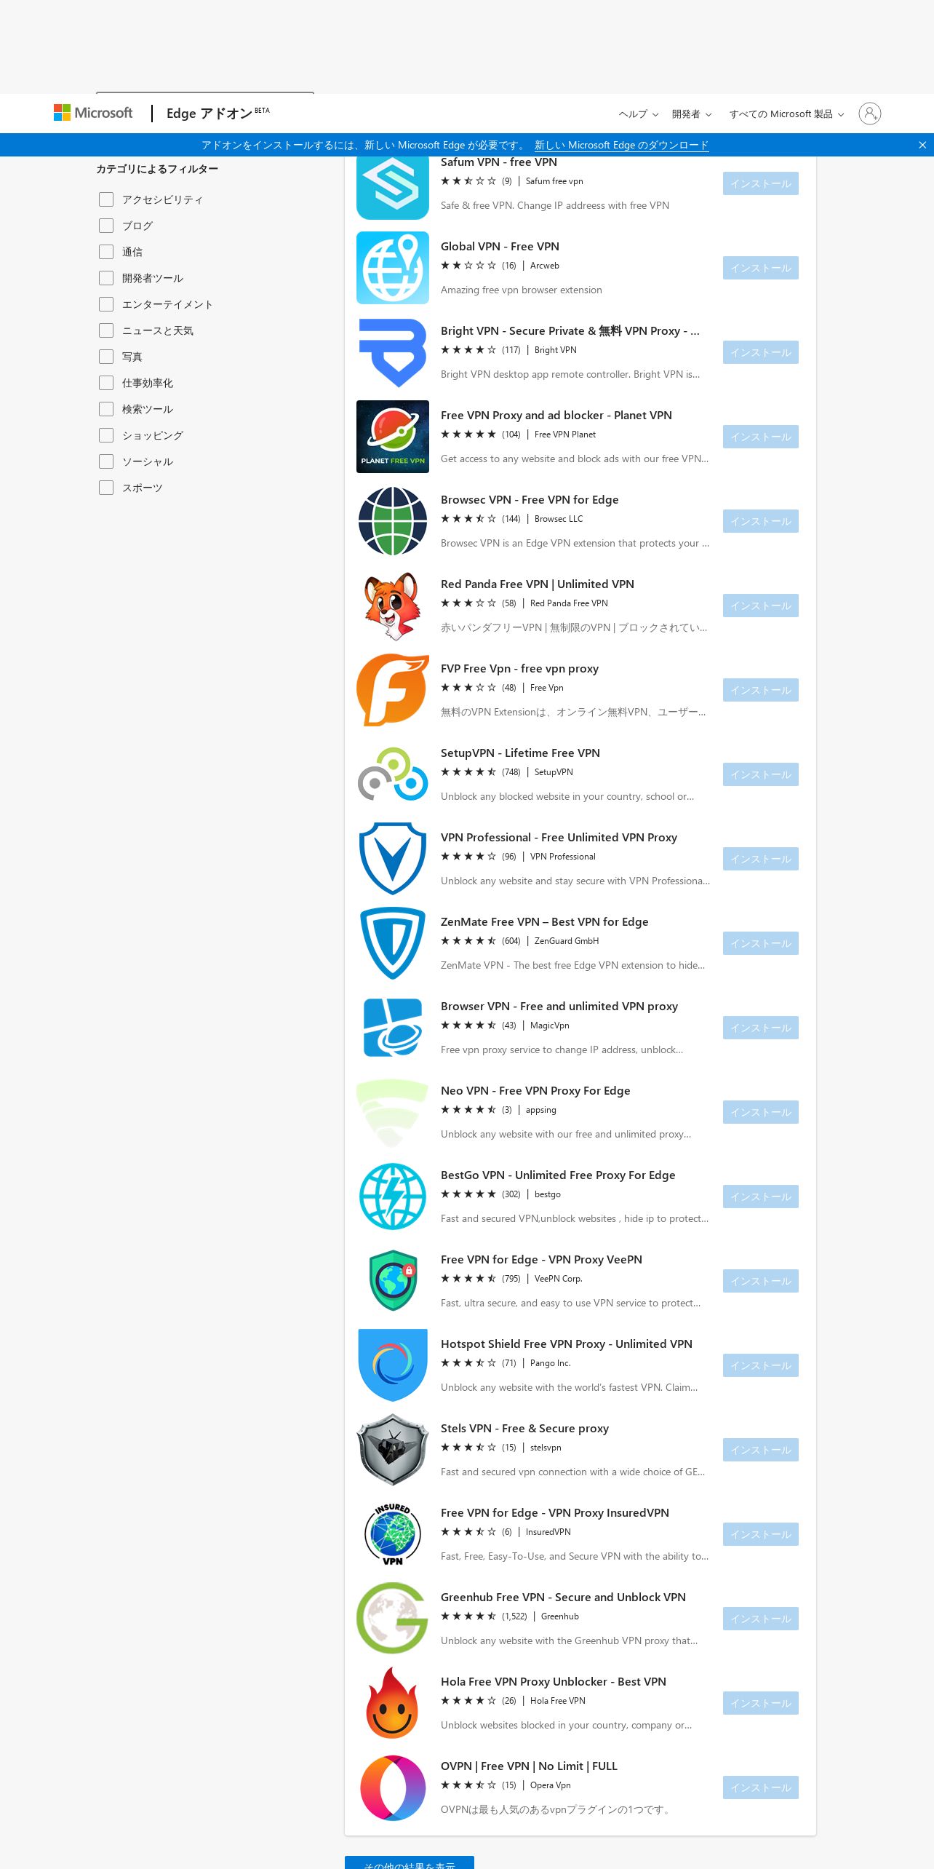934x1869 pixels.
Task: Install the Bright VPN extension
Action: click(761, 352)
